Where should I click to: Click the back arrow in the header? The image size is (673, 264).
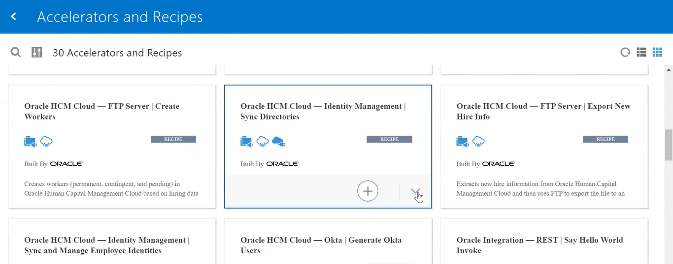[14, 17]
